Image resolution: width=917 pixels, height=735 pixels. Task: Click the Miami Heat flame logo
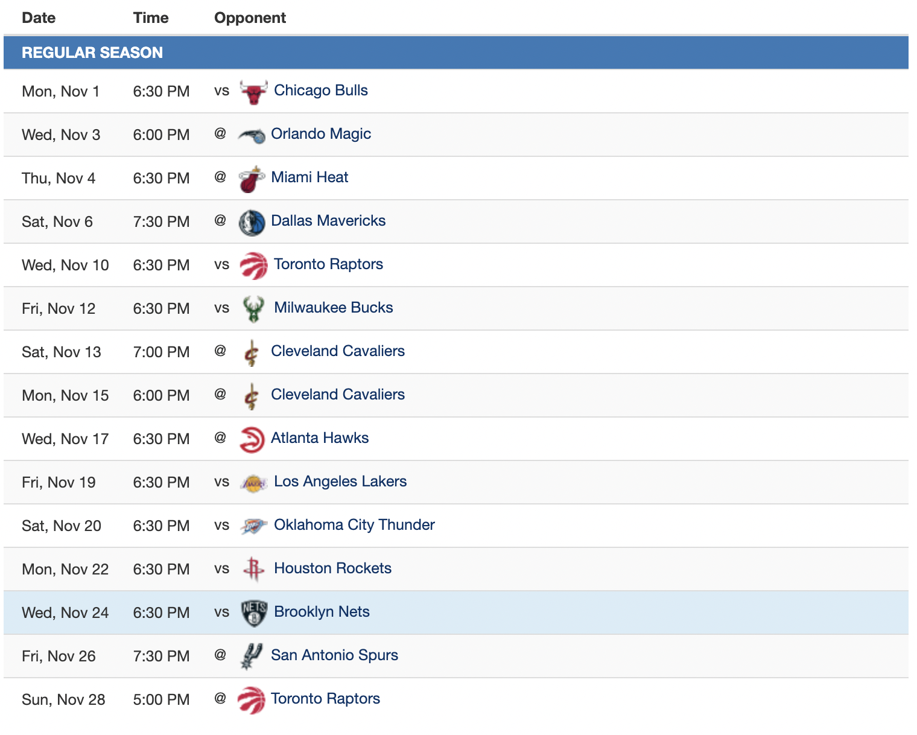coord(252,179)
